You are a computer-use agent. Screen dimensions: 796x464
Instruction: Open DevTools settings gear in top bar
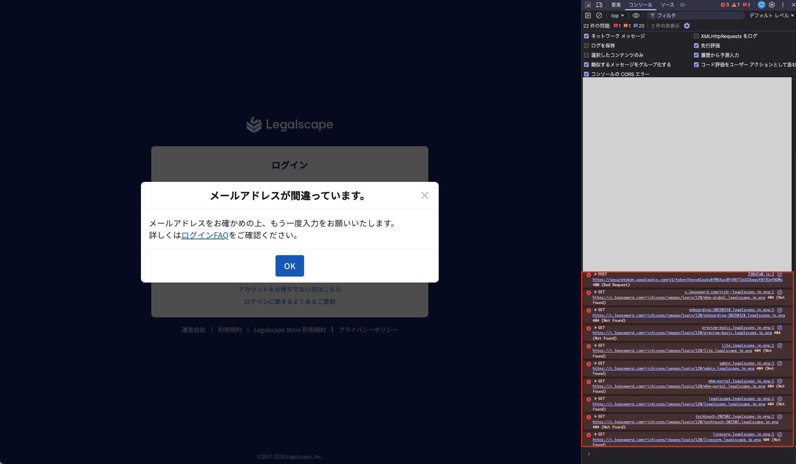(x=772, y=5)
